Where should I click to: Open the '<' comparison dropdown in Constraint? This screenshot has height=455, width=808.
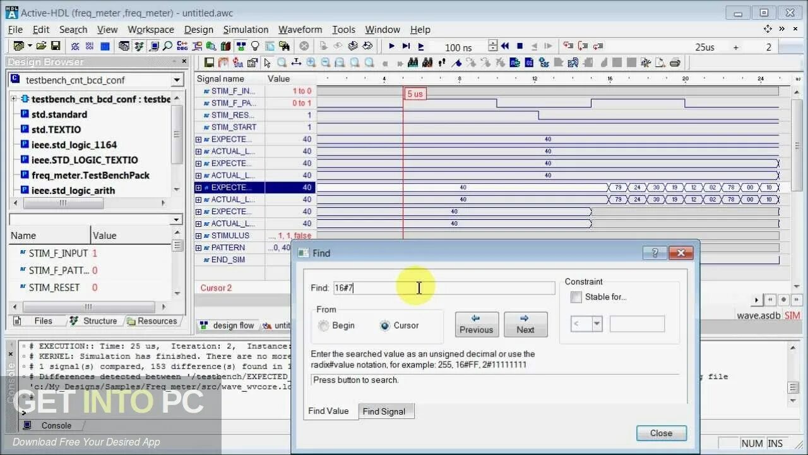597,324
